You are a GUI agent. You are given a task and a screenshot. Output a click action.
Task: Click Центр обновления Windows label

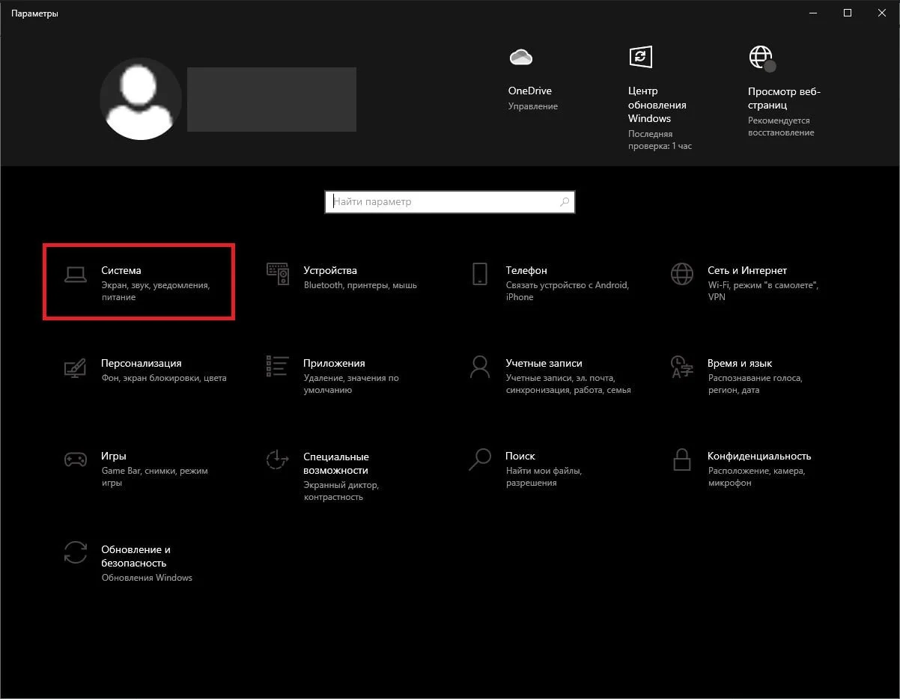[657, 105]
